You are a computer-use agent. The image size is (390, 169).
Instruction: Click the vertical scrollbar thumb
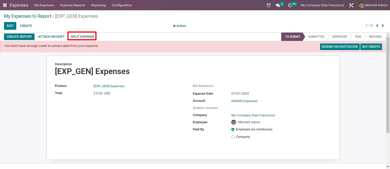pos(388,84)
